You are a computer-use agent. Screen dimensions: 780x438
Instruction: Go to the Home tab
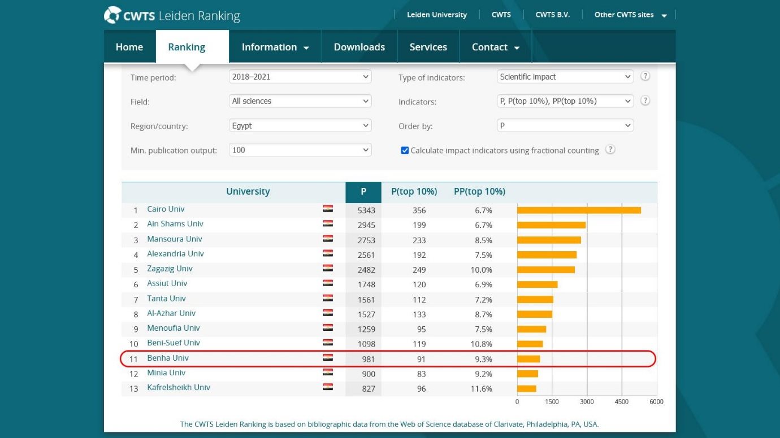click(x=129, y=47)
